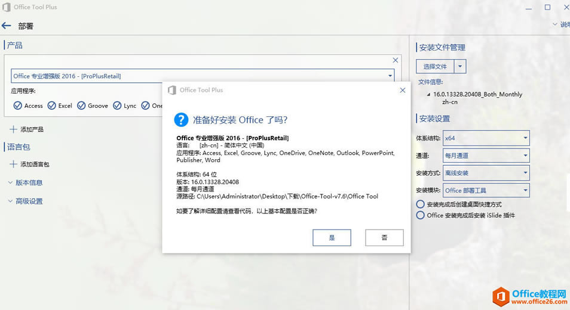Click the 安装设置 heading

(434, 119)
